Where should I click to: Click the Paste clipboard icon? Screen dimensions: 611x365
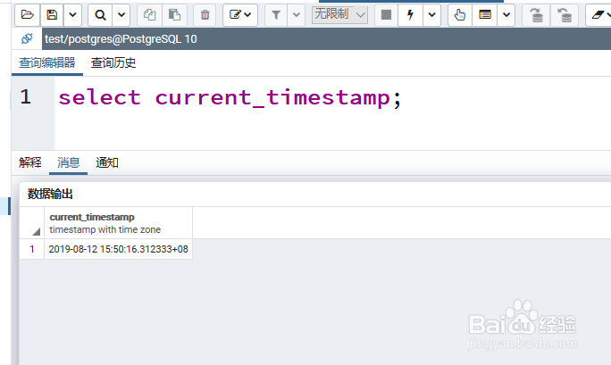click(x=174, y=15)
